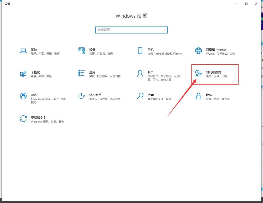Open the 时间和语言 clock-letter icon
Image resolution: width=263 pixels, height=203 pixels.
tap(199, 74)
